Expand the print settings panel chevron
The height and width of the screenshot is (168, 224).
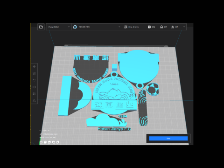pos(184,27)
